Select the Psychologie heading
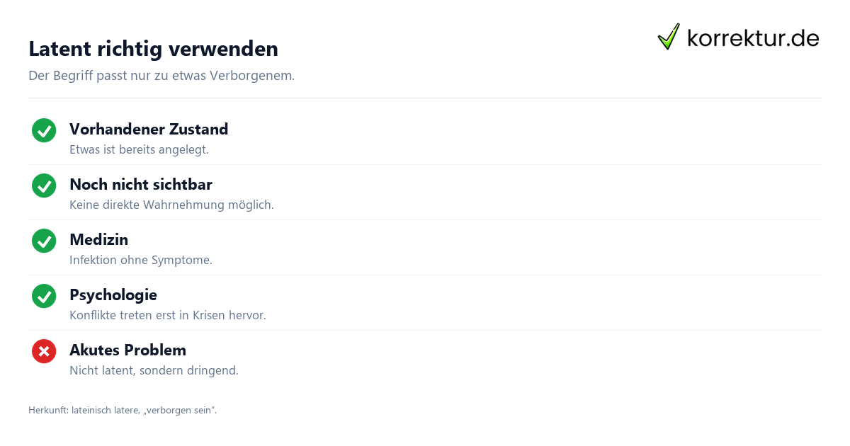The height and width of the screenshot is (446, 850). 113,295
